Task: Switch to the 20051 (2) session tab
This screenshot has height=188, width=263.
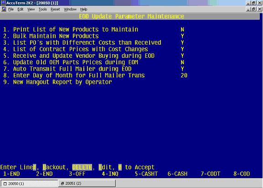Action: click(87, 183)
